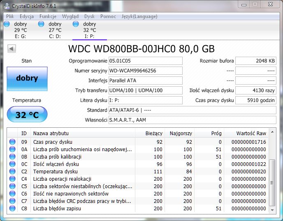
Task: Click status orb in row C8 Liczba błędów zapisu
Action: click(x=12, y=208)
